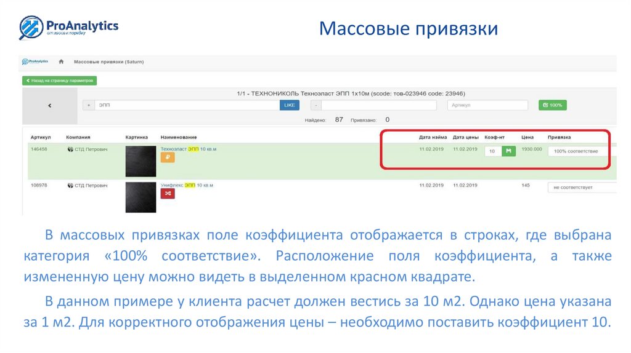Click the Массовые привязки (Saturn) breadcrumb
Viewport: 631px width, 353px height.
point(108,62)
